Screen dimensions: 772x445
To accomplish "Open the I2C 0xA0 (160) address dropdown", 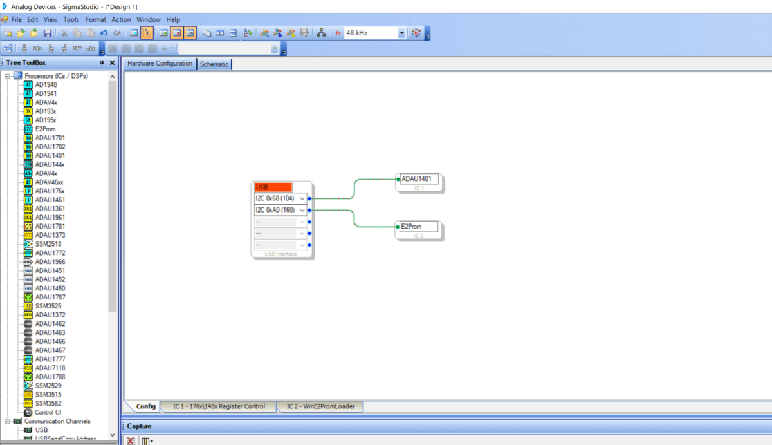I will coord(302,210).
